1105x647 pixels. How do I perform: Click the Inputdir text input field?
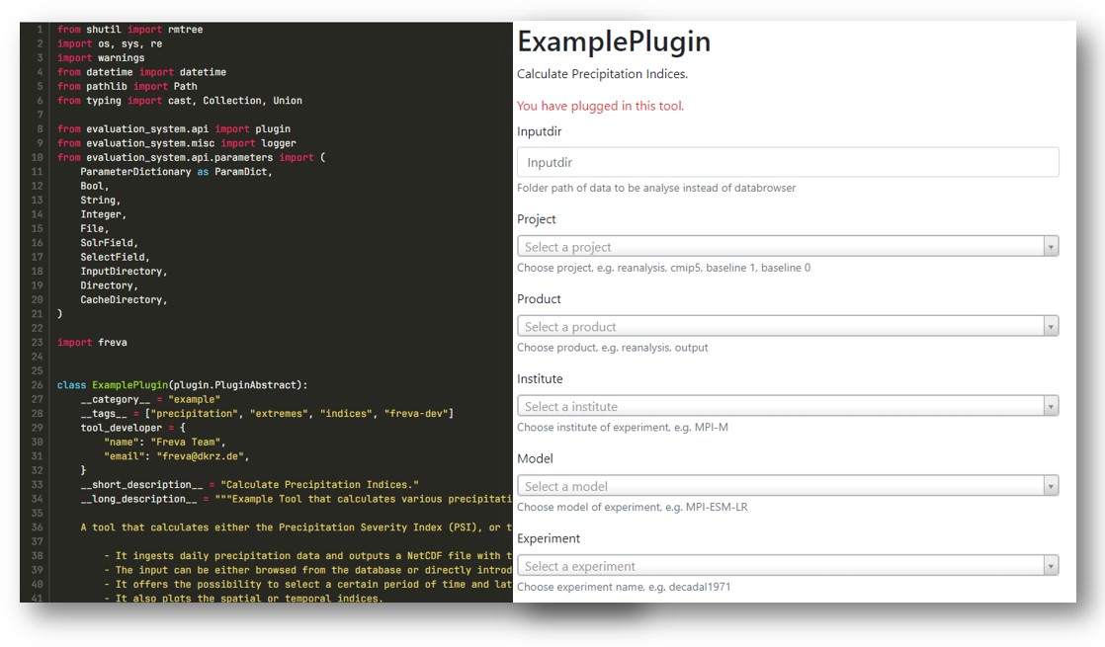(x=787, y=162)
